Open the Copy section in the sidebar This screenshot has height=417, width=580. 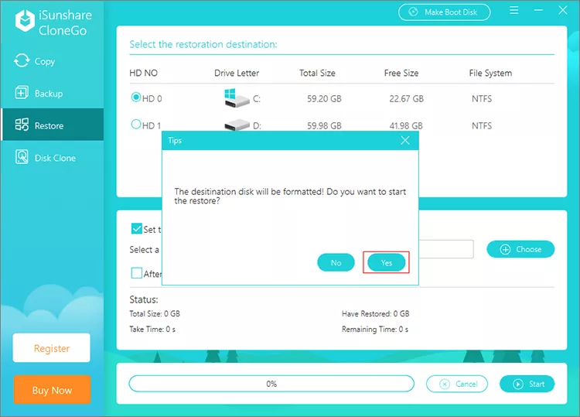(x=52, y=61)
